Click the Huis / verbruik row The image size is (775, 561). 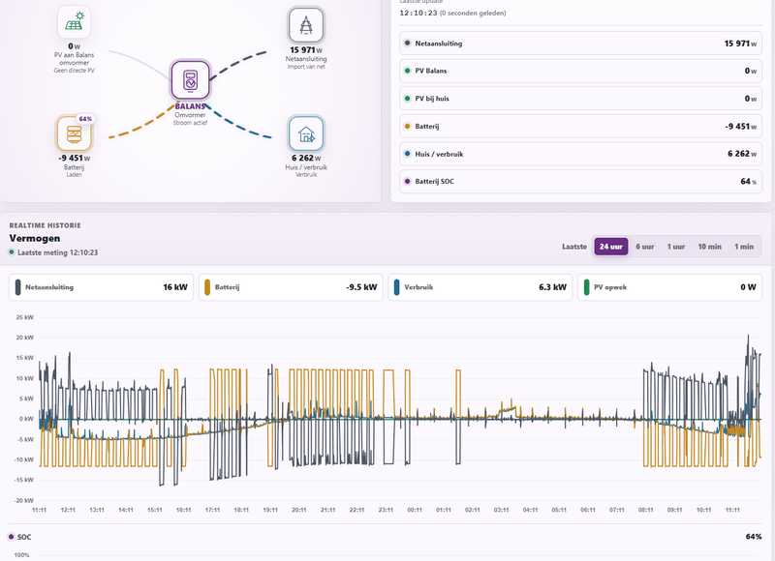[x=580, y=154]
